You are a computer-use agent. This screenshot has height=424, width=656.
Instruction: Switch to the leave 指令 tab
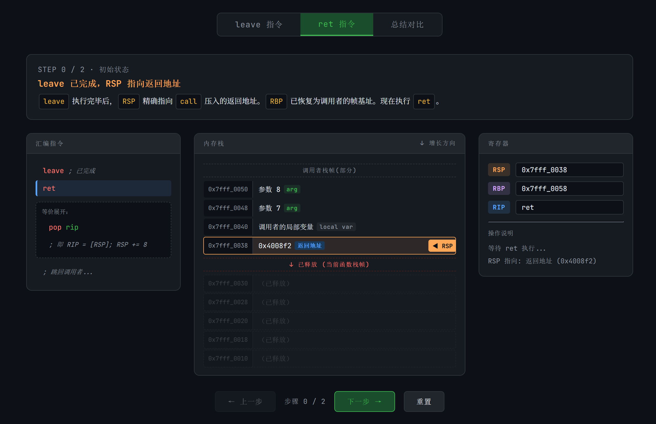click(259, 25)
